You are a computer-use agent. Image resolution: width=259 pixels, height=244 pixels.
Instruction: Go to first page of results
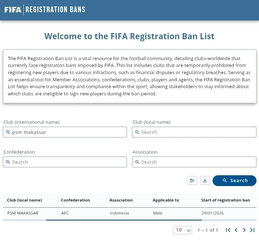[x=228, y=230]
